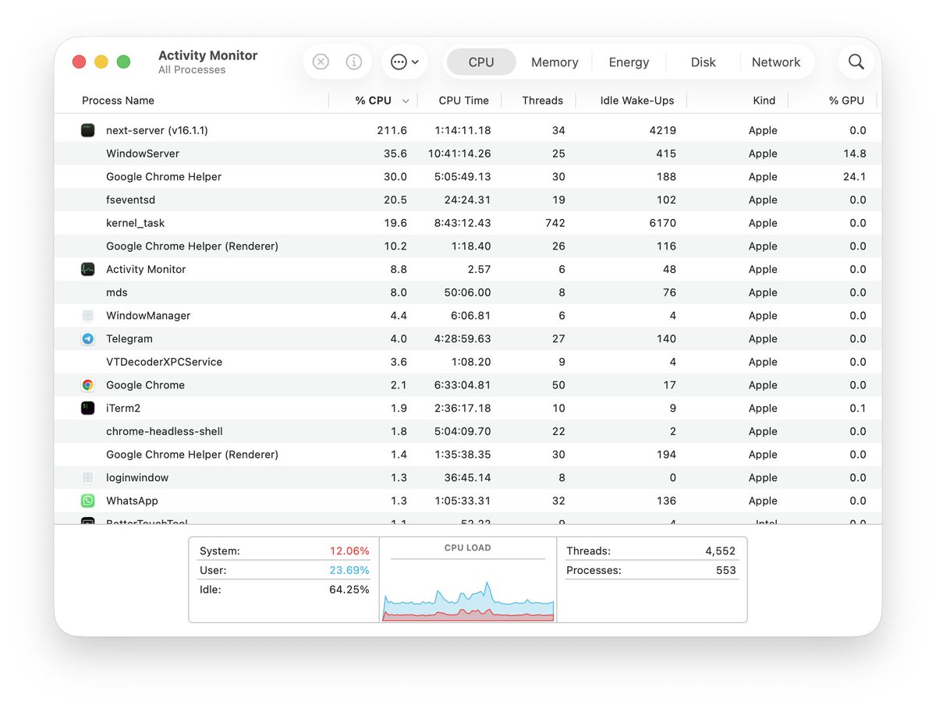Toggle sort direction via % CPU chevron

(x=406, y=101)
